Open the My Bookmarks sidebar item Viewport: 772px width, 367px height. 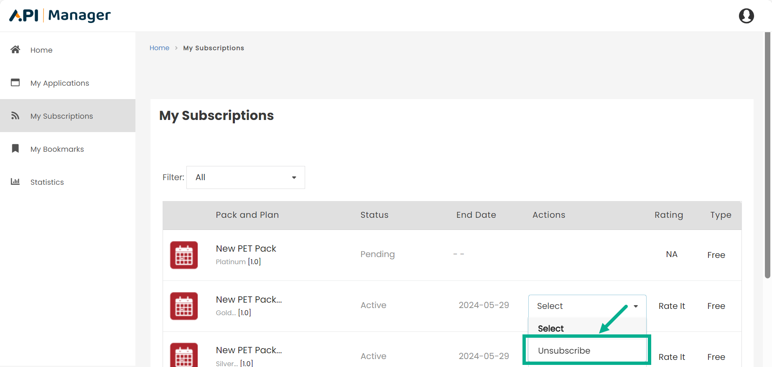click(57, 149)
